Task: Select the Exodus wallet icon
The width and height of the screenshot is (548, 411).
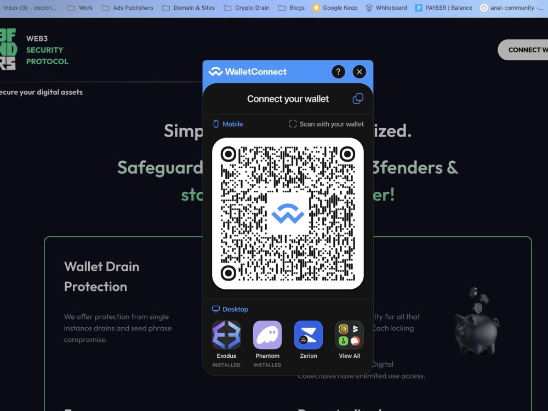Action: (226, 335)
